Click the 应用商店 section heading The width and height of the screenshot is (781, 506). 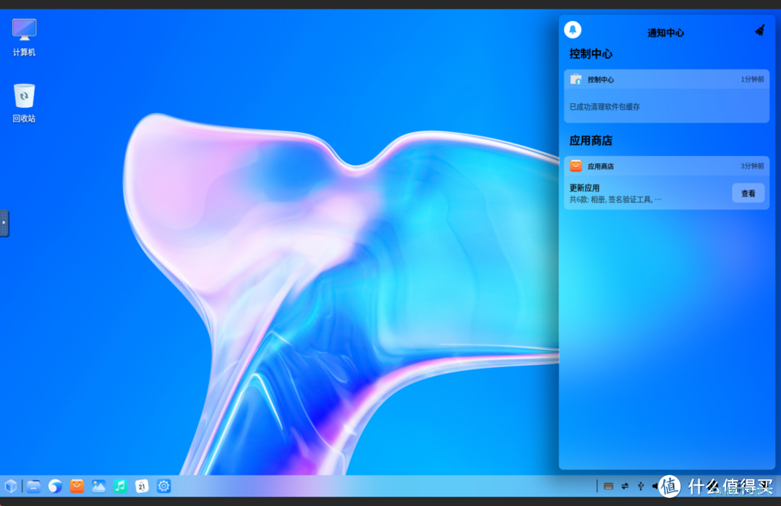[591, 140]
